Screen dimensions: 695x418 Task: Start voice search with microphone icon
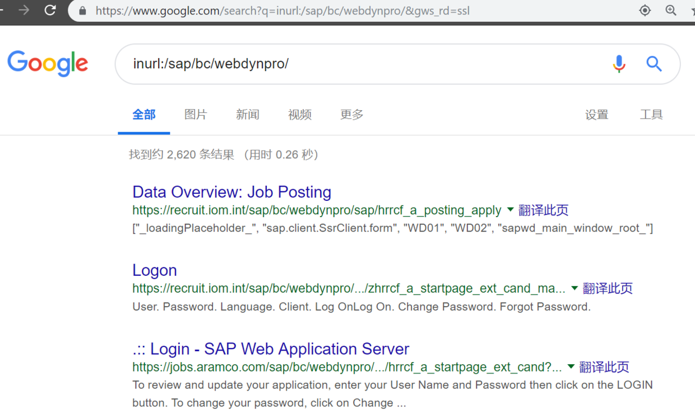pos(619,64)
